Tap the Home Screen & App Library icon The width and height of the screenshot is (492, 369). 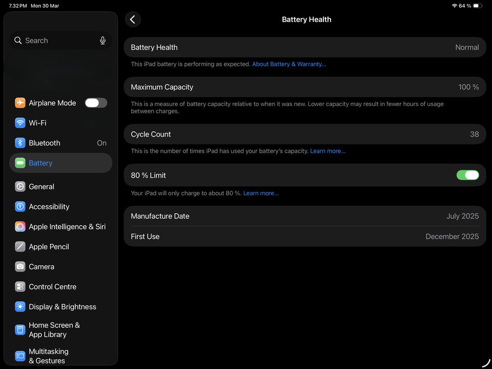pyautogui.click(x=20, y=330)
